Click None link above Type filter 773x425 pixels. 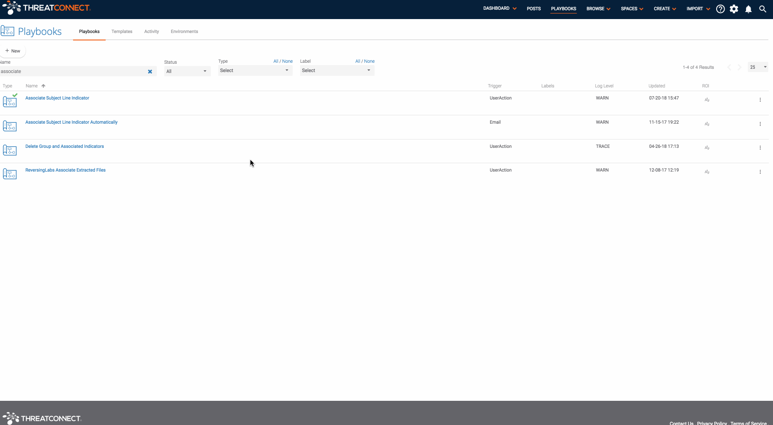(288, 61)
